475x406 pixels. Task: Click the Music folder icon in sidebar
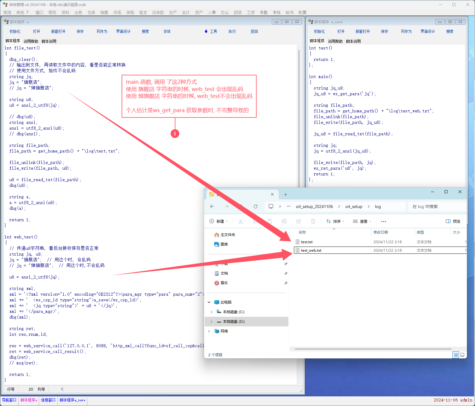click(217, 283)
